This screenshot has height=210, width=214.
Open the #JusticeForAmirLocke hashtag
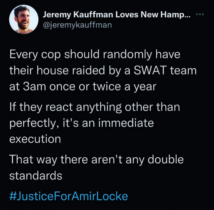(69, 196)
